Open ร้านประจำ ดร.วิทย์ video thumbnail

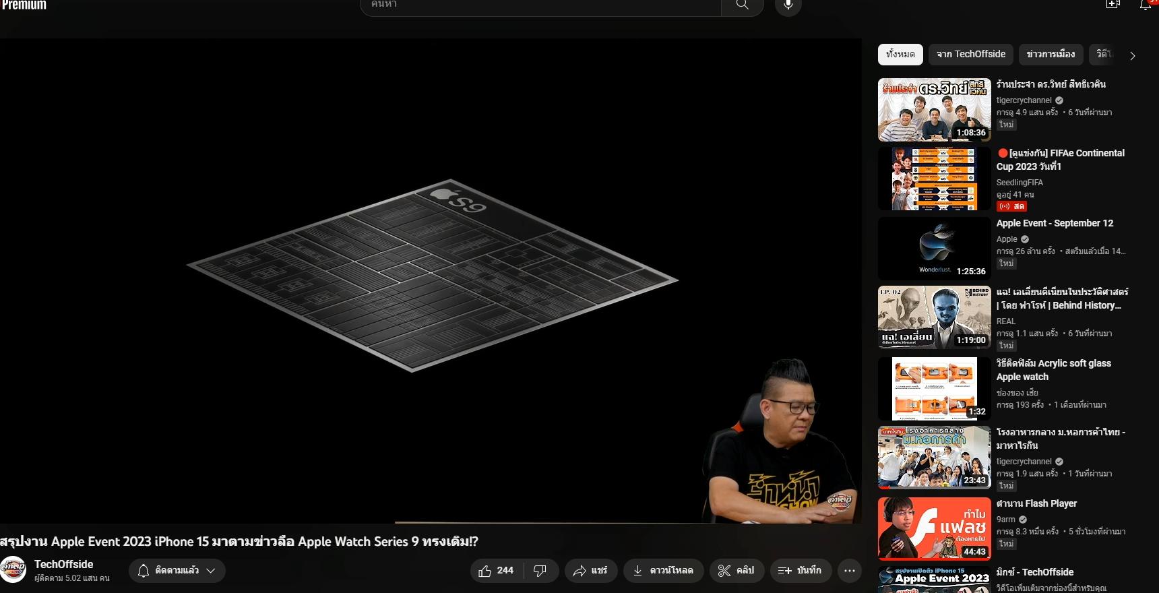(x=934, y=110)
